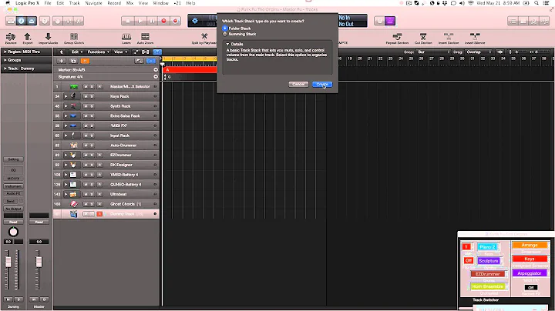Expand the Groups inspector section
Image resolution: width=555 pixels, height=311 pixels.
(5, 60)
